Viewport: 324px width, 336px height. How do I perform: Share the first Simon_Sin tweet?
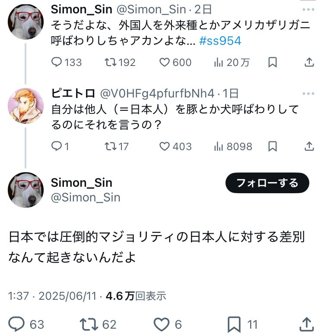coord(309,63)
